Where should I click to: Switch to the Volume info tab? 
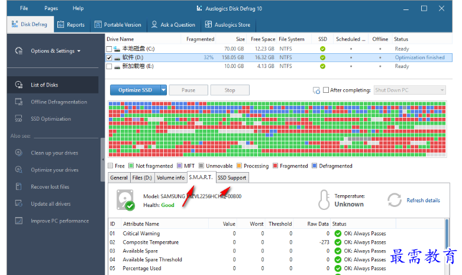(170, 178)
